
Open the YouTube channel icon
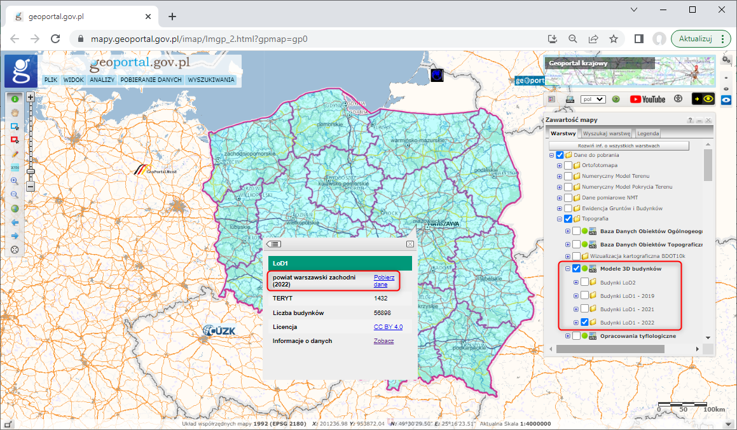(x=647, y=99)
